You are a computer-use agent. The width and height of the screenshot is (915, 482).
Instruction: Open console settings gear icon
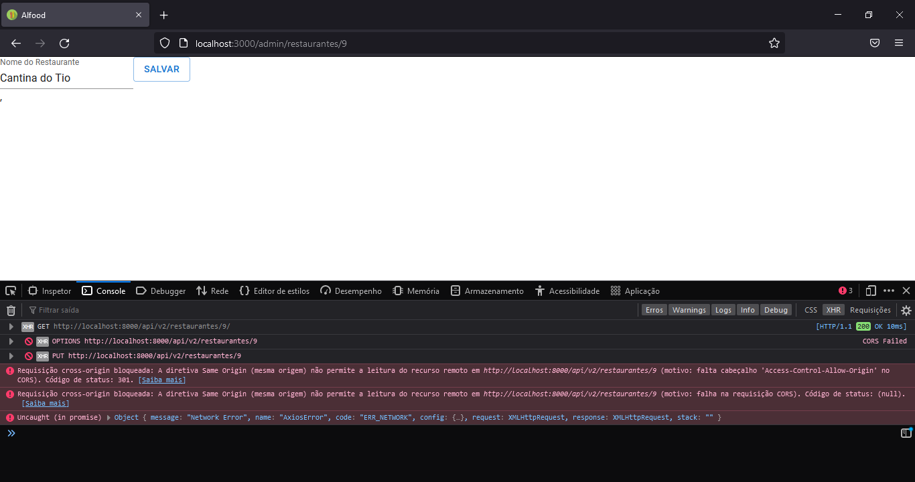[906, 310]
